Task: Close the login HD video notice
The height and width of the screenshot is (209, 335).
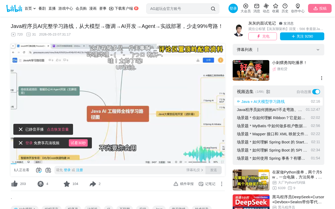Action: (21, 143)
